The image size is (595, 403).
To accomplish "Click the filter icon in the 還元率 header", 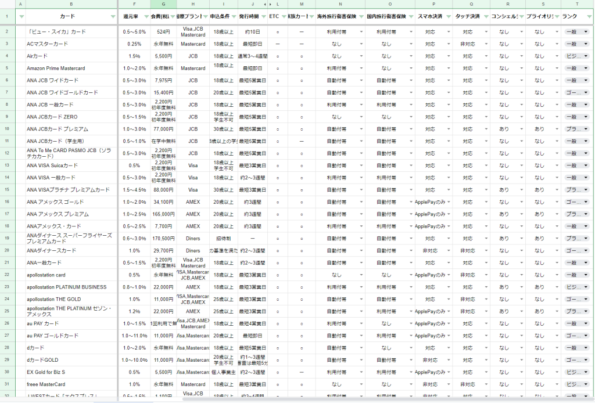I will (x=146, y=17).
